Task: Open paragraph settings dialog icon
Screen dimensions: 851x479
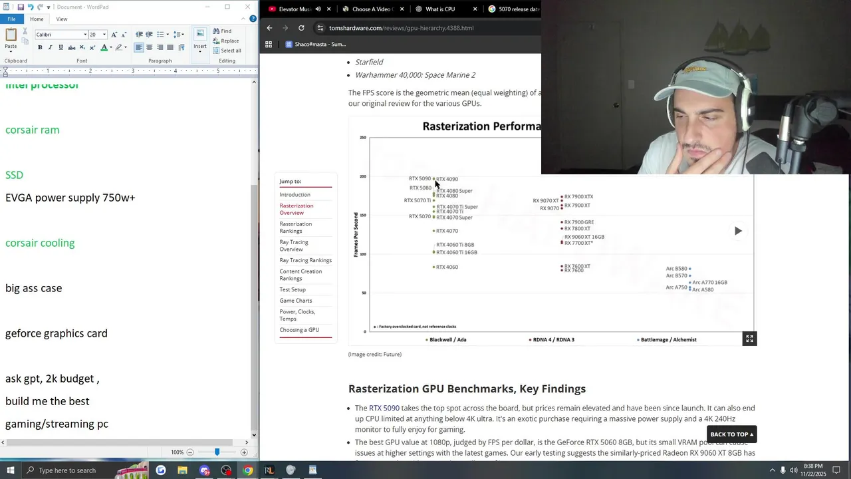Action: [182, 47]
